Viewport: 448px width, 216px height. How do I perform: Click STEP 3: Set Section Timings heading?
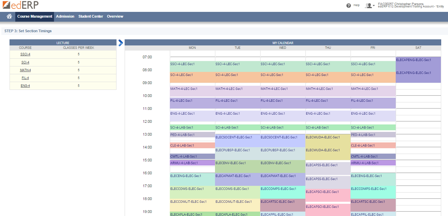(28, 31)
